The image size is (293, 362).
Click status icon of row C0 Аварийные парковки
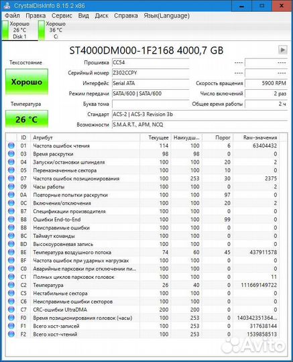point(11,269)
